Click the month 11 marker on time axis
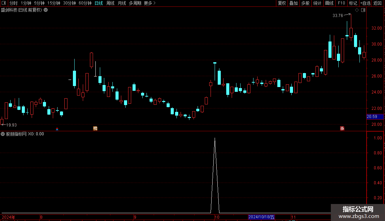Screen dimensions: 385x221 click(x=293, y=217)
